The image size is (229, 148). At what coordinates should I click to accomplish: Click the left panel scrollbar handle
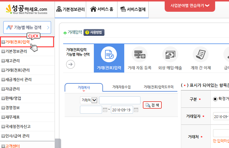click(58, 143)
